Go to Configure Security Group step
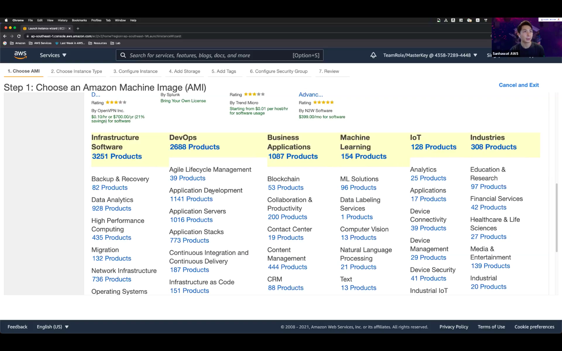 click(x=279, y=71)
